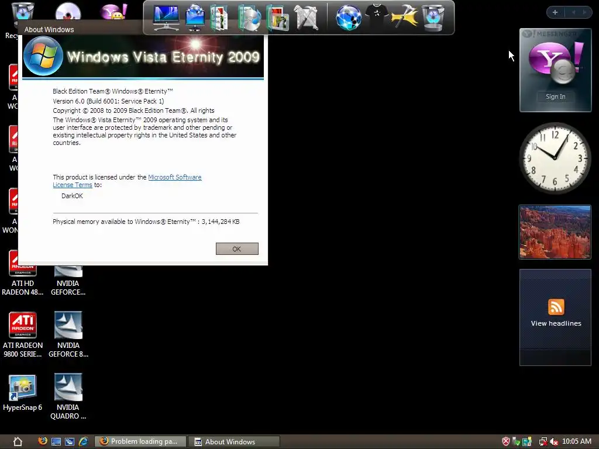Click the Start home button on taskbar

click(x=18, y=442)
